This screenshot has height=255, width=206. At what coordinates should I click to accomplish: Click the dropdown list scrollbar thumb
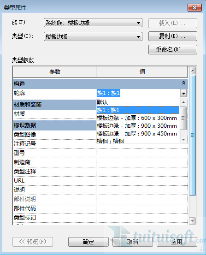183,118
